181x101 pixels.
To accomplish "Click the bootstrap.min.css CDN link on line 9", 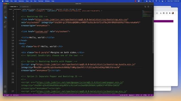I will pyautogui.click(x=81, y=20).
